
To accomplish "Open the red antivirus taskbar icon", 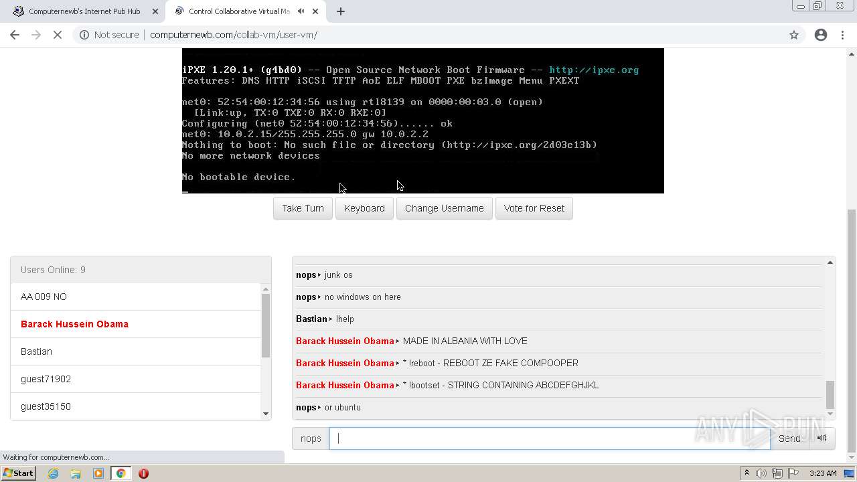I will (x=143, y=473).
